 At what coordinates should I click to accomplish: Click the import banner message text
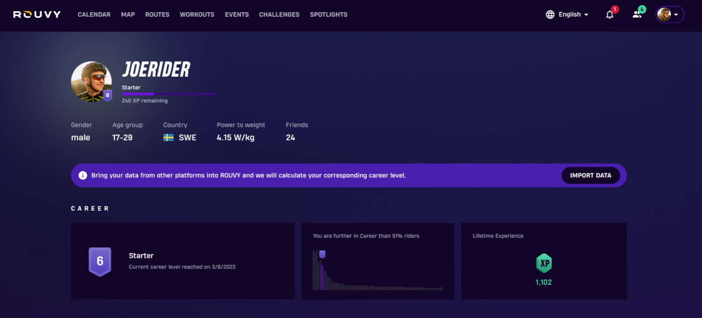(249, 175)
